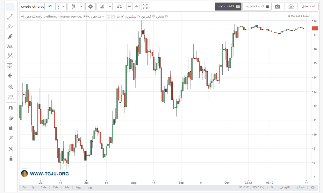Toggle the percent scale option
This screenshot has height=193, width=323.
pos(272,188)
